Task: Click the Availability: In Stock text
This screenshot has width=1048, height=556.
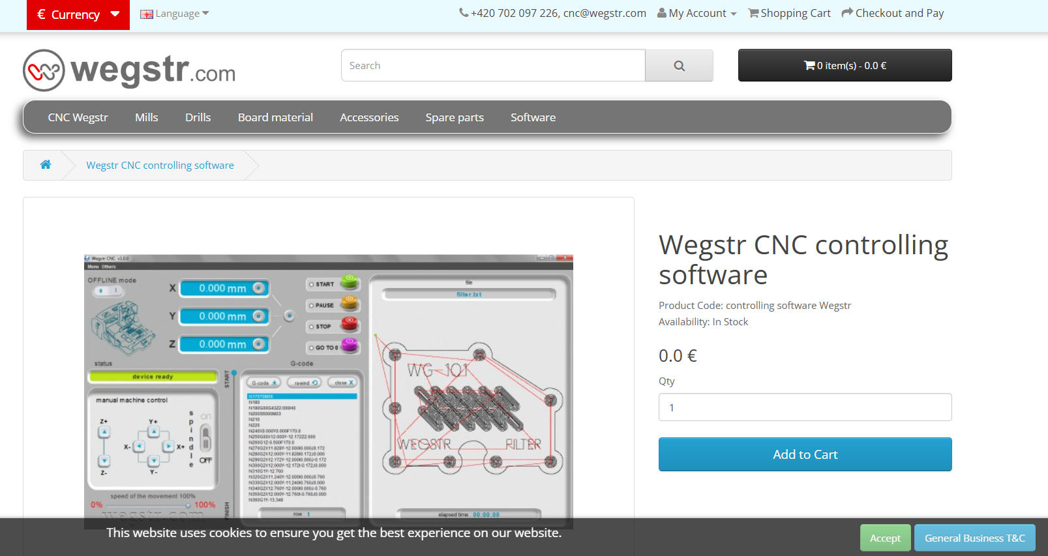Action: 703,322
